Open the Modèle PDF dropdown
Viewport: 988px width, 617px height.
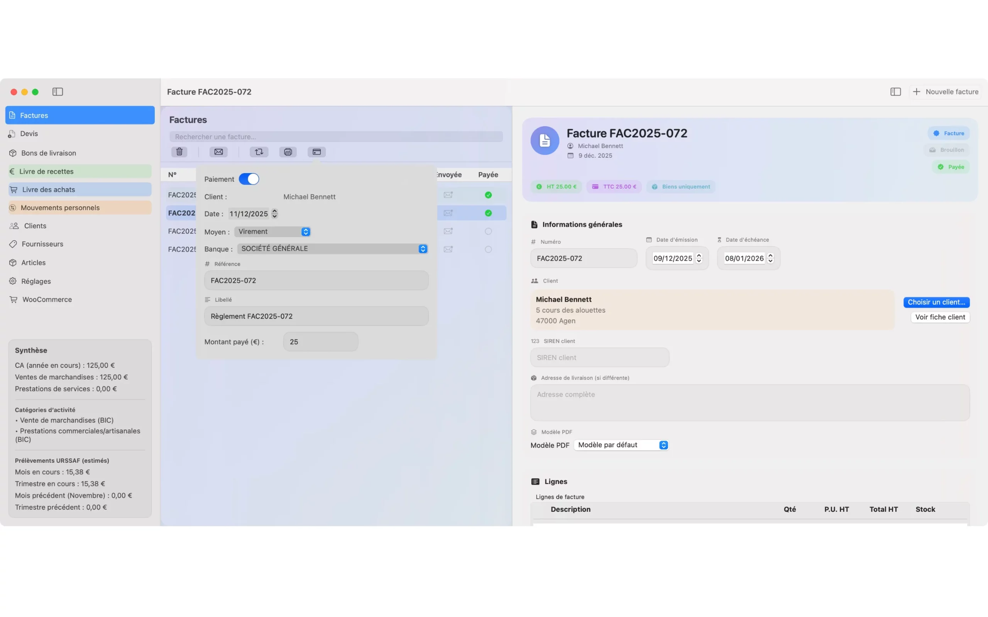[x=621, y=445]
